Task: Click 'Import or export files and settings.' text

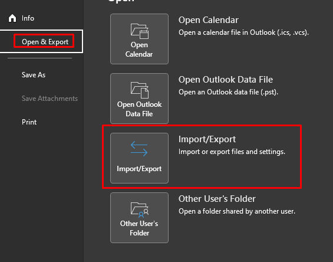Action: click(232, 152)
